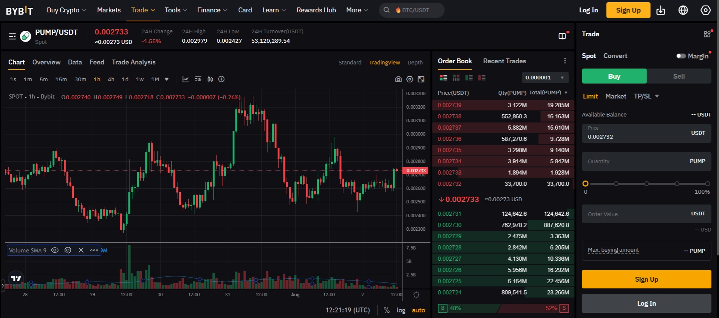
Task: Open Markets in navigation
Action: [109, 10]
